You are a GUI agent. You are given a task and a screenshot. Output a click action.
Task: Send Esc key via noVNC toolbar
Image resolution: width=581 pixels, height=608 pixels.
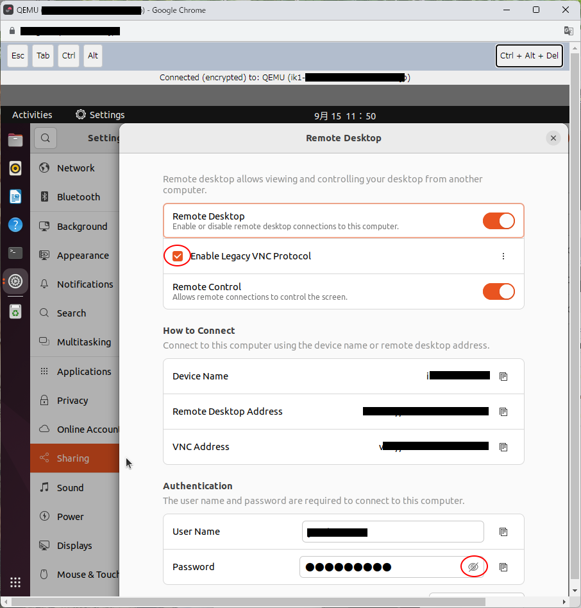pyautogui.click(x=18, y=55)
